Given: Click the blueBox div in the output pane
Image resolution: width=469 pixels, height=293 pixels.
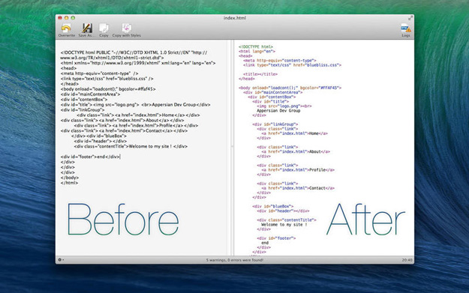Looking at the screenshot, I should (272, 206).
